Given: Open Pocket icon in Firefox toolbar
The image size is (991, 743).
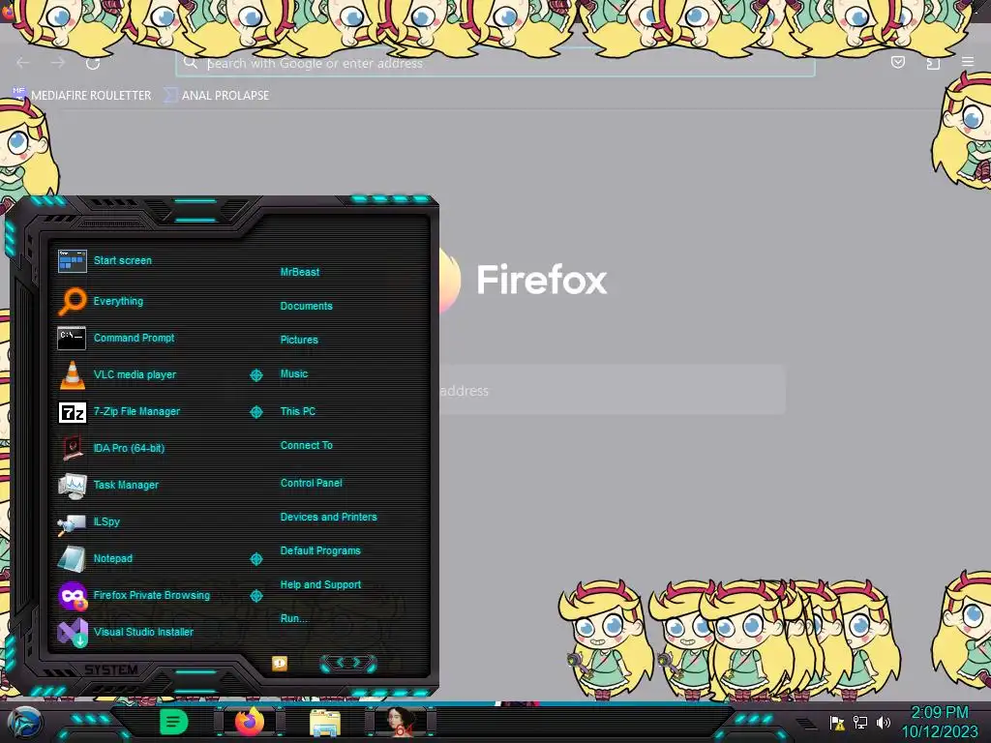Looking at the screenshot, I should click(898, 62).
